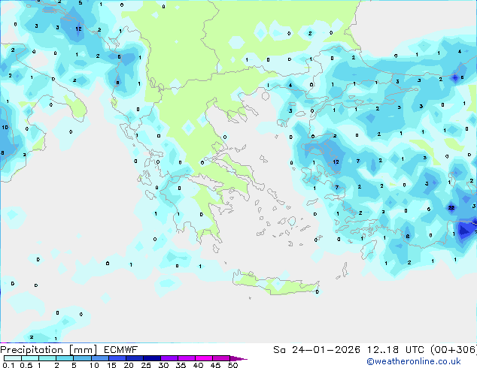477x368 pixels.
Task: Click the '35' legend scale label
Action: coord(181,365)
